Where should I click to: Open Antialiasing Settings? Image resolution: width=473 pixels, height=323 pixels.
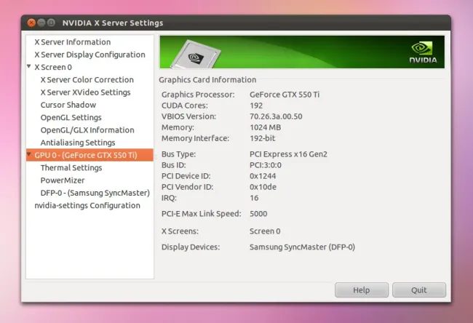point(77,143)
